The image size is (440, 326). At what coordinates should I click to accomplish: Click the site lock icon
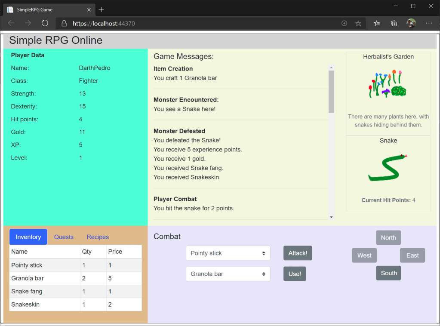coord(64,24)
